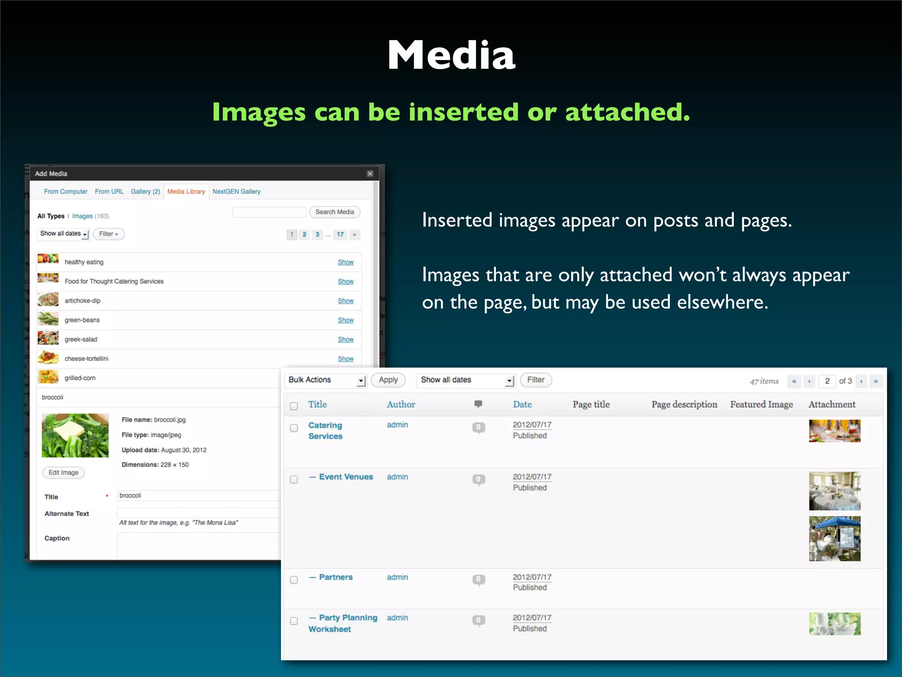This screenshot has width=902, height=677.
Task: Click Filter button in Add Media dialog
Action: pos(109,234)
